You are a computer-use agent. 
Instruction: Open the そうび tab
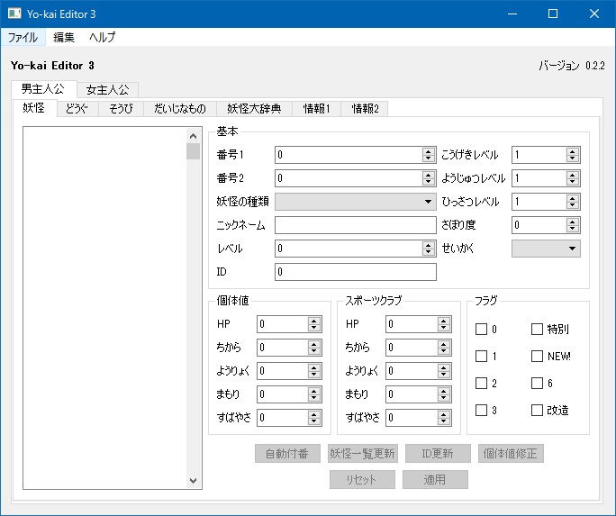(121, 109)
